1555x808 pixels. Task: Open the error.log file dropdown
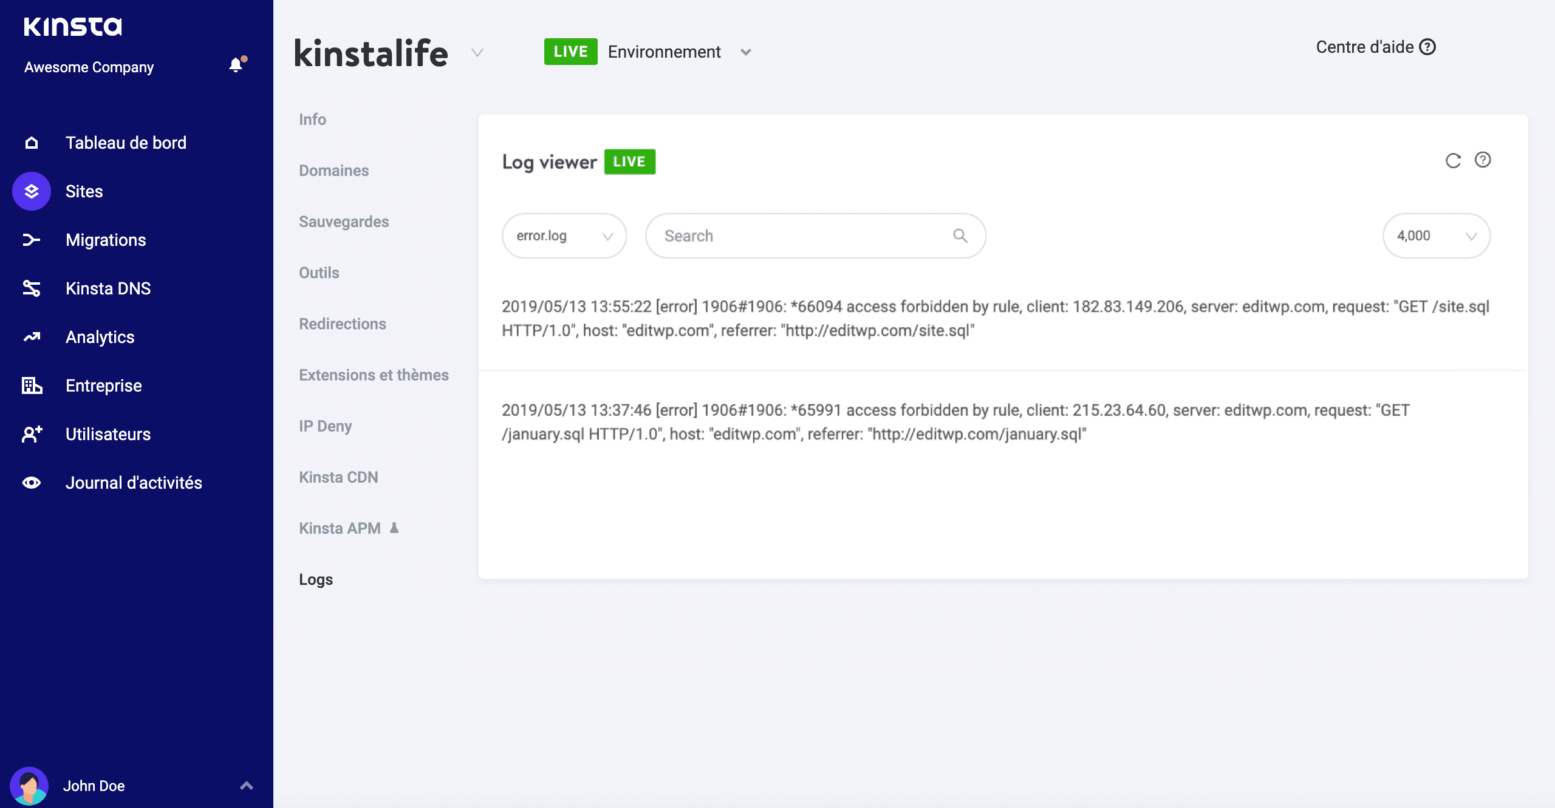point(564,236)
